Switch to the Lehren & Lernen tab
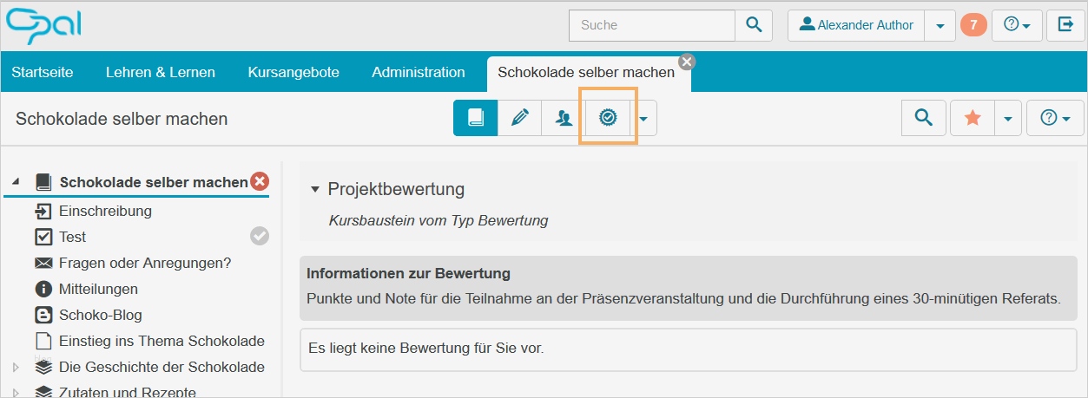 point(161,72)
